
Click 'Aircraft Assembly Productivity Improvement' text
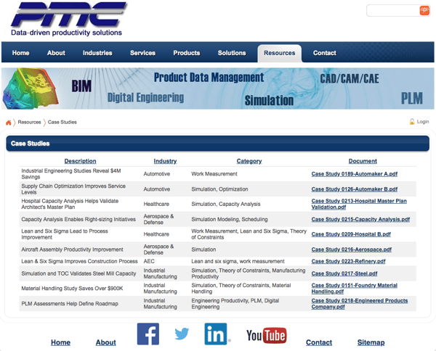pyautogui.click(x=72, y=249)
